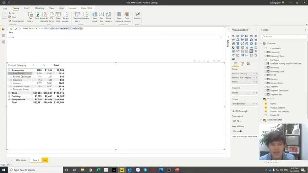
Task: Connect to SQL Server source
Action: pyautogui.click(x=51, y=17)
